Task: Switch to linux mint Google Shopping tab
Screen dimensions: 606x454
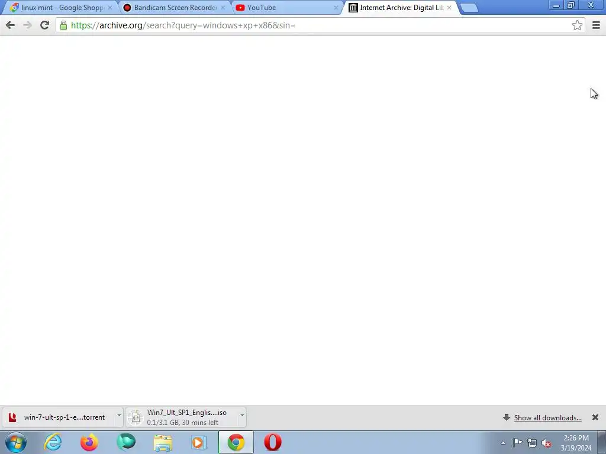Action: point(62,7)
